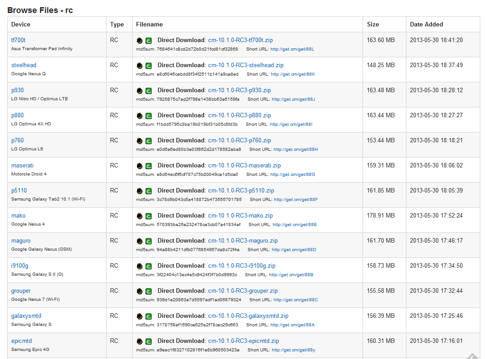This screenshot has width=487, height=359.
Task: Follow short URL http://get.cm/get/88D
Action: (294, 250)
